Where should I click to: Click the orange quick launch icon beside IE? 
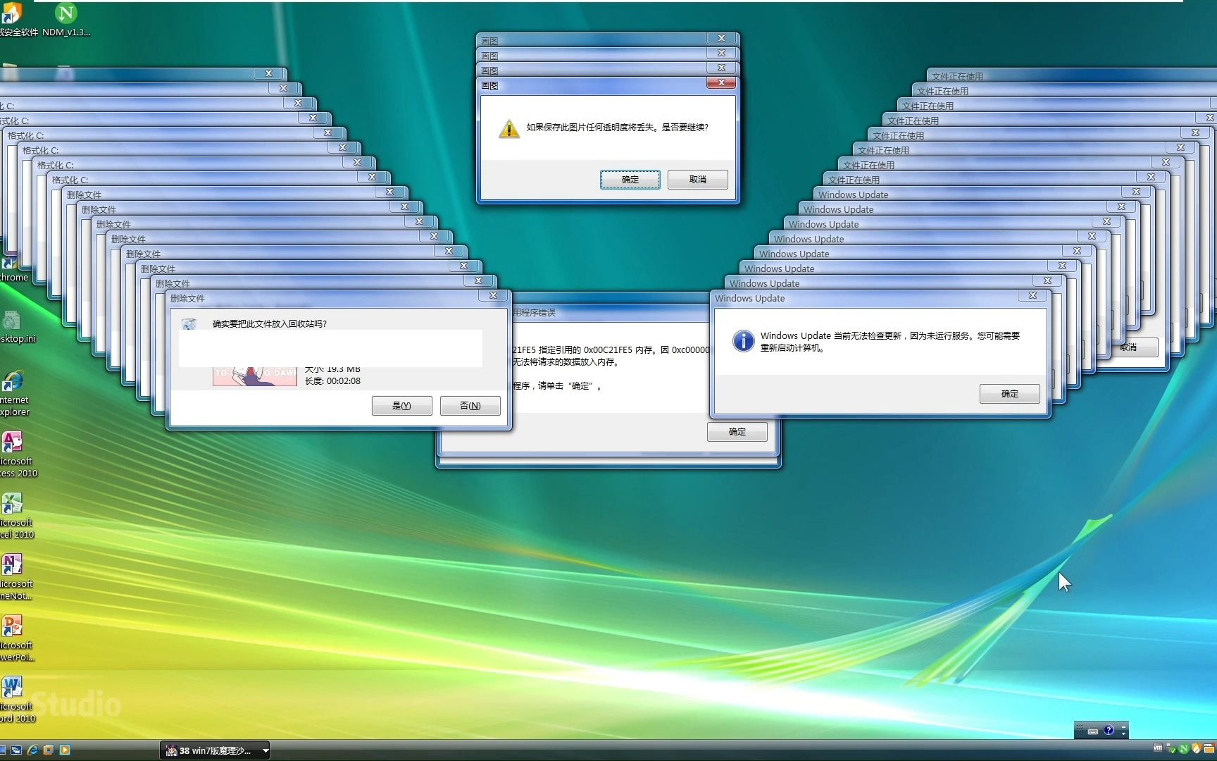pyautogui.click(x=49, y=750)
